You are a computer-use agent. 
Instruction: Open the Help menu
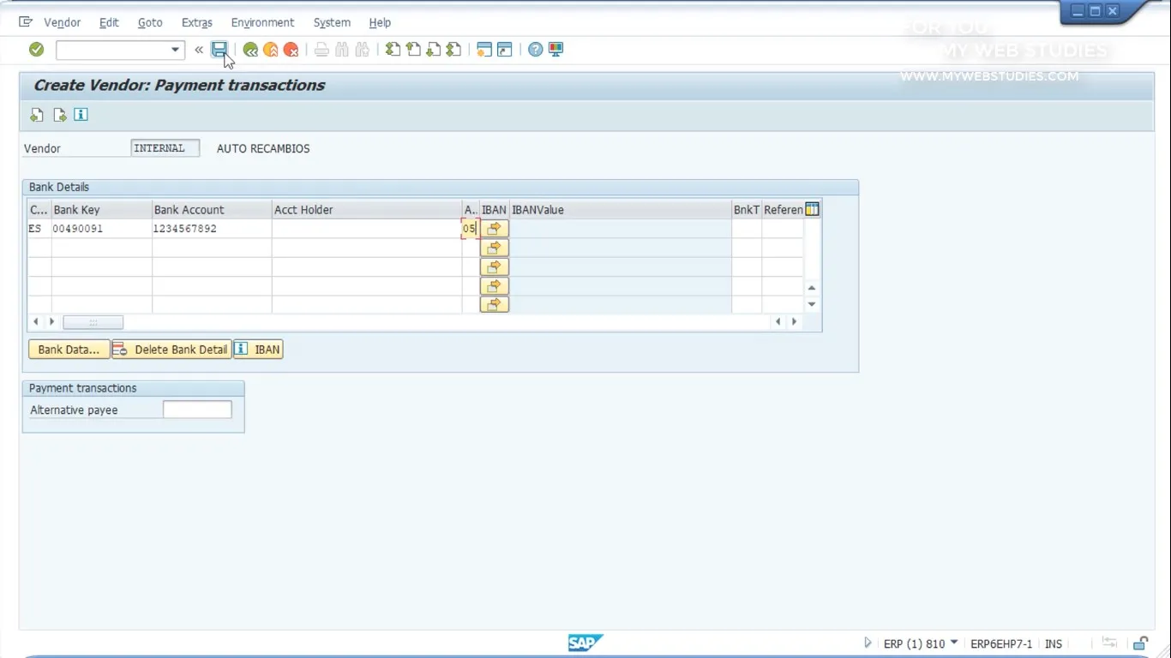pos(380,22)
